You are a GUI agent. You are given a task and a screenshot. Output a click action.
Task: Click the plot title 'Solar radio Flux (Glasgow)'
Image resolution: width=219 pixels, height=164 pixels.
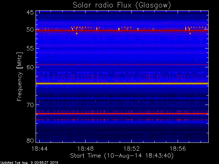[122, 5]
